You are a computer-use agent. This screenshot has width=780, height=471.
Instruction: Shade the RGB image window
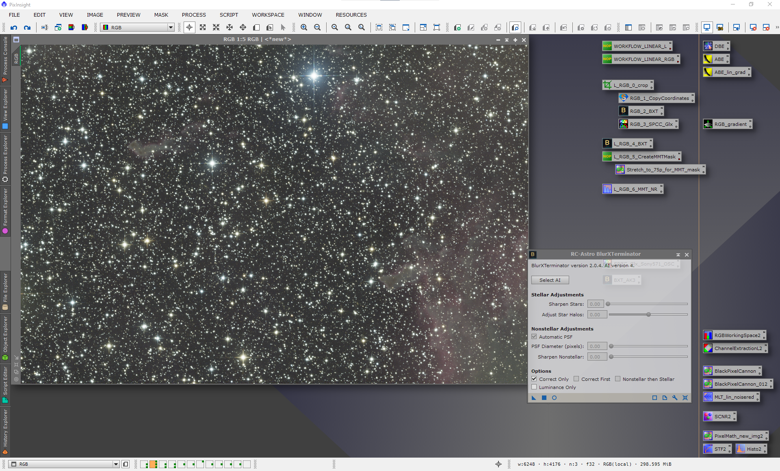pos(507,40)
